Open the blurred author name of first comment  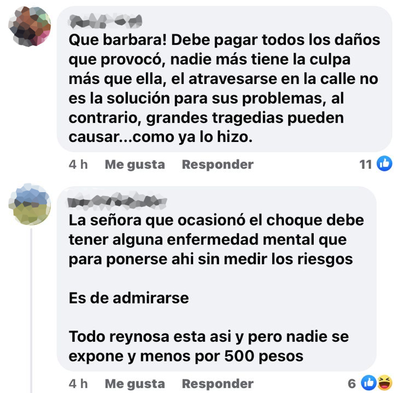[x=106, y=21]
